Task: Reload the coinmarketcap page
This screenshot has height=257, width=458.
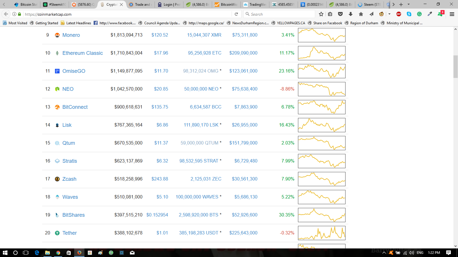Action: point(236,14)
